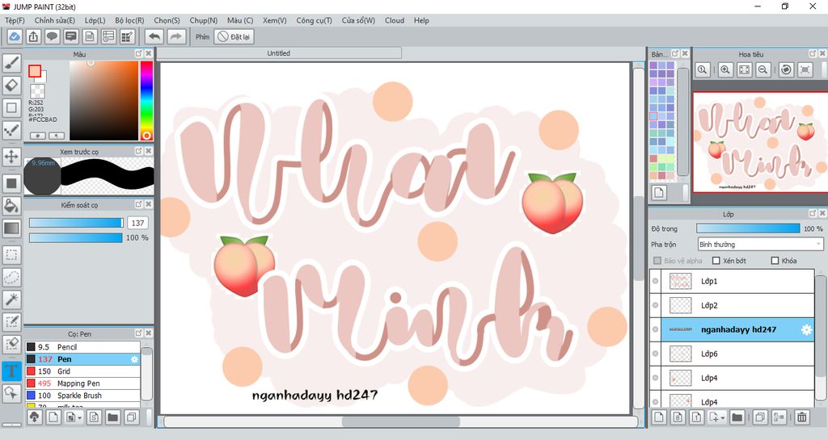
Task: Select the Mapping Pen brush
Action: point(83,383)
